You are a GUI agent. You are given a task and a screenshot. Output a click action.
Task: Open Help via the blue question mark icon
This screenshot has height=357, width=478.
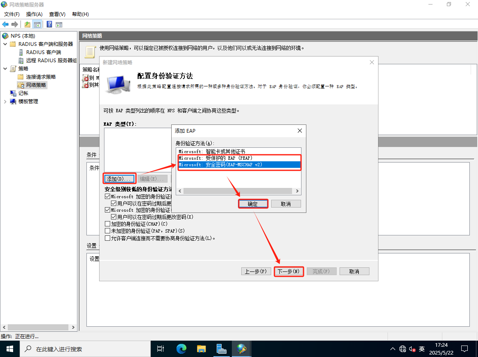50,25
